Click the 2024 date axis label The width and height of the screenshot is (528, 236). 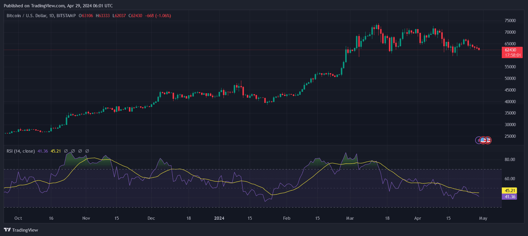point(219,218)
